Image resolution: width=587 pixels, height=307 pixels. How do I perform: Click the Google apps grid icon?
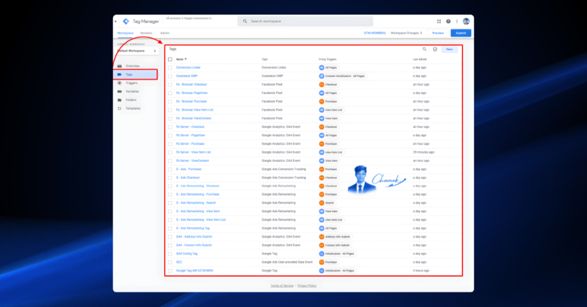(x=439, y=22)
